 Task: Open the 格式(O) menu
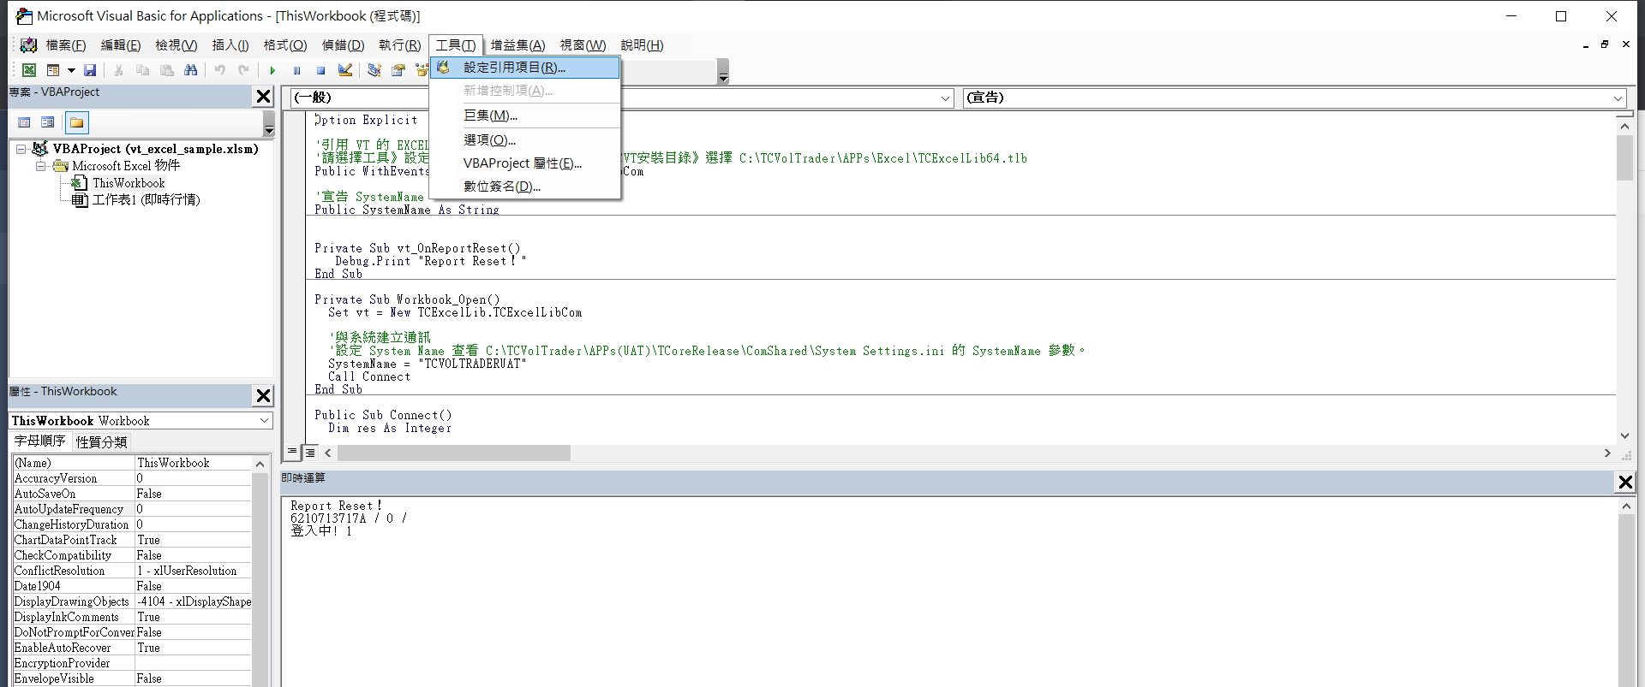click(x=285, y=45)
